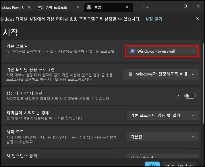This screenshot has height=167, width=205.
Task: Click the 설정 열기 link
Action: click(154, 19)
